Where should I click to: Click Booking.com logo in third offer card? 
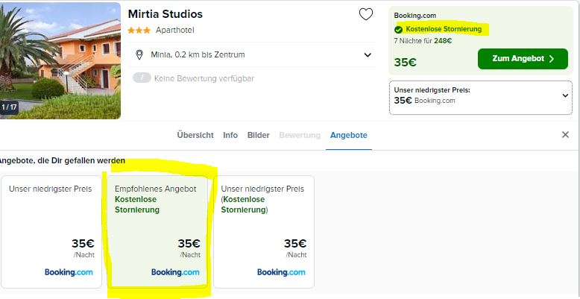point(281,272)
